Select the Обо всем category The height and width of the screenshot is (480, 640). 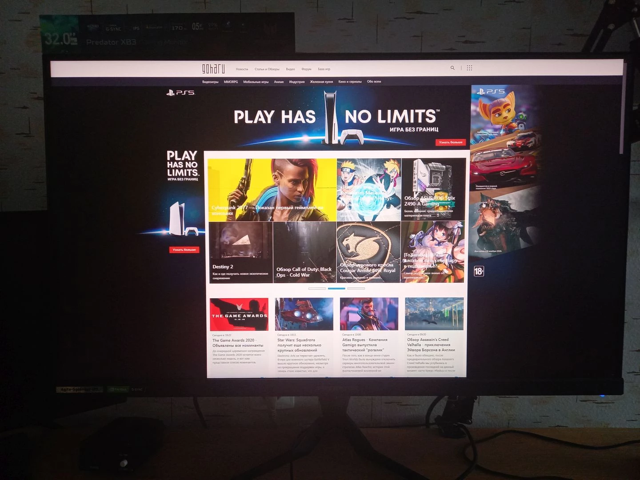(374, 82)
